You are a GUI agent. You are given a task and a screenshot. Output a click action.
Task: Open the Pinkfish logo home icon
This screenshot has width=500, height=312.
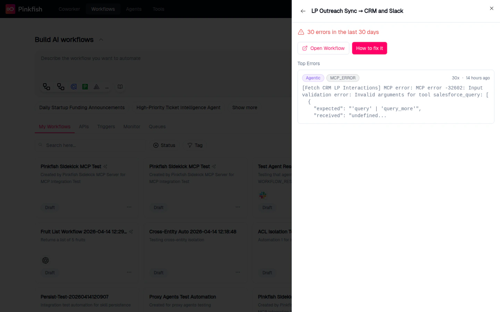pyautogui.click(x=10, y=9)
